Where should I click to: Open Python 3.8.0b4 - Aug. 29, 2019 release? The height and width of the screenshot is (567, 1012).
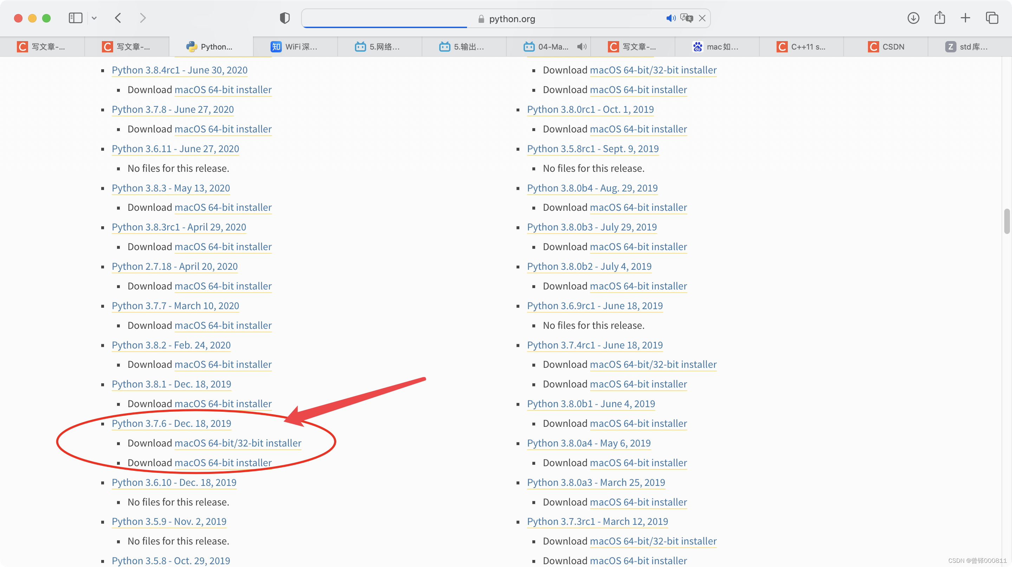(592, 188)
